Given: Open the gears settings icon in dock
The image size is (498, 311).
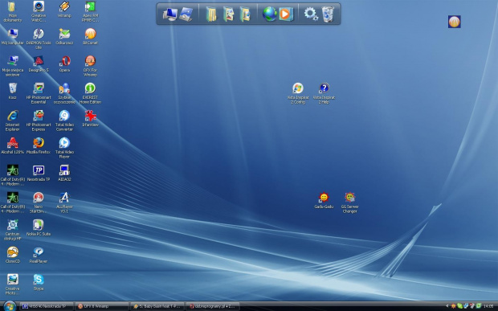Looking at the screenshot, I should (x=311, y=14).
